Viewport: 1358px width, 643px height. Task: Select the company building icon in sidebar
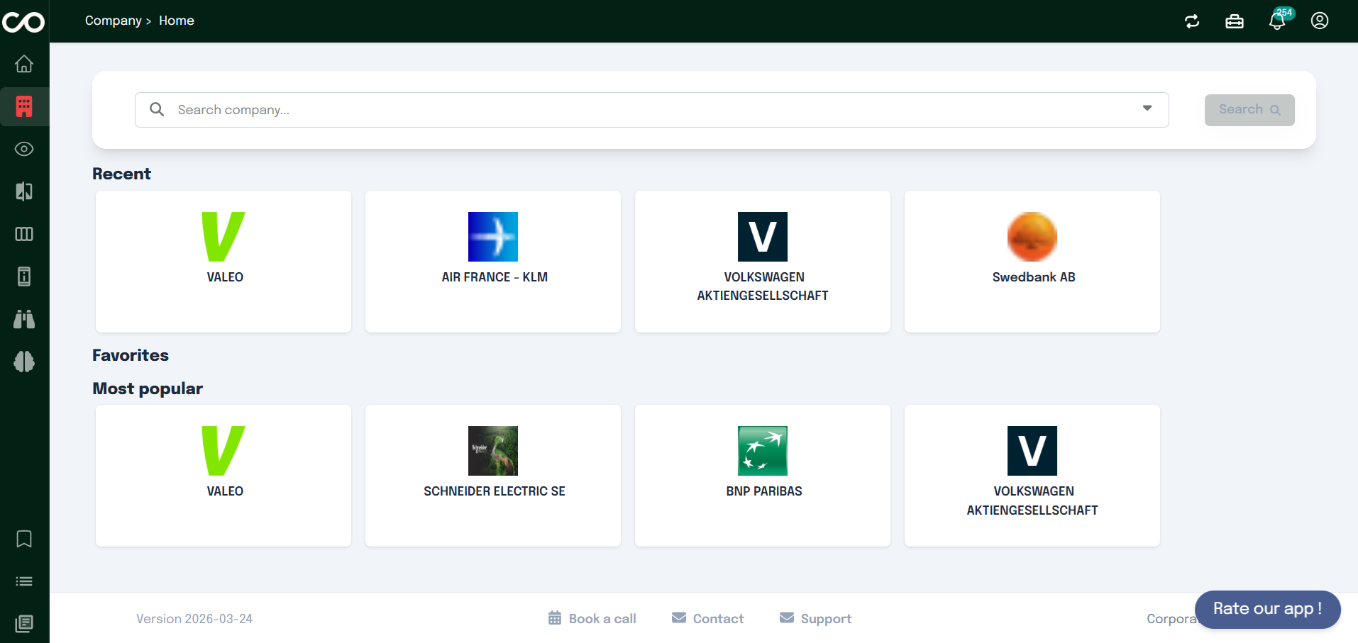tap(23, 106)
